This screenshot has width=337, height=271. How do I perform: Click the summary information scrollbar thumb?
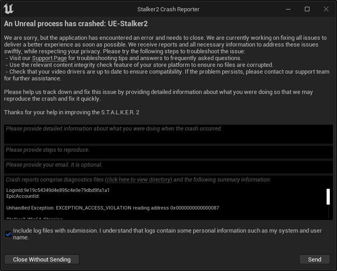(328, 197)
